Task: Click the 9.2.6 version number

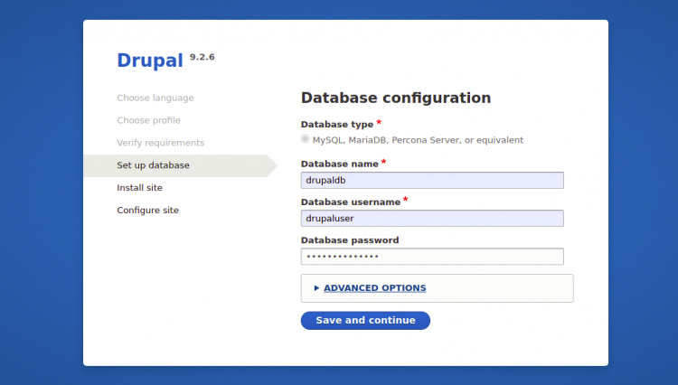Action: pyautogui.click(x=202, y=57)
